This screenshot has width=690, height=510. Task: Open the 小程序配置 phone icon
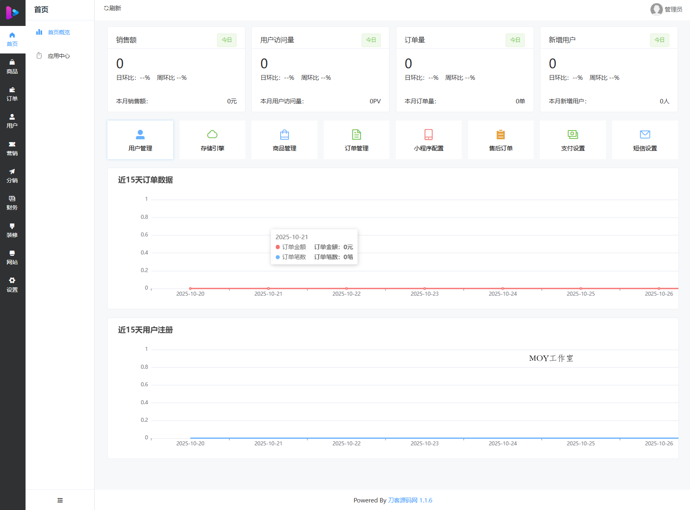point(429,134)
